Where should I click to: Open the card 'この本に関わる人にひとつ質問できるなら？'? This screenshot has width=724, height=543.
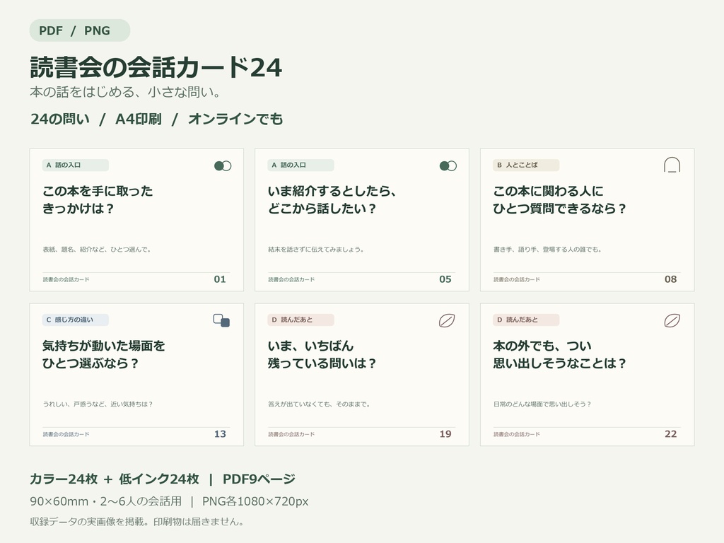[x=588, y=220]
